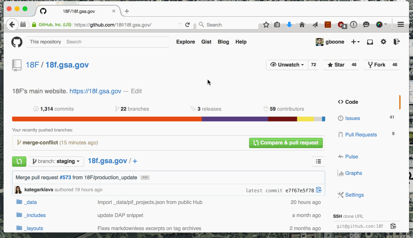Viewport: 413px width, 238px height.
Task: Open notifications inbox icon in GitHub header
Action: pyautogui.click(x=370, y=42)
